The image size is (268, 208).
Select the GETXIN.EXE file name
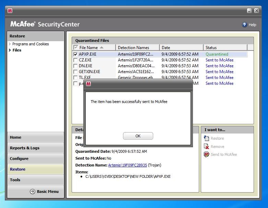pos(89,72)
